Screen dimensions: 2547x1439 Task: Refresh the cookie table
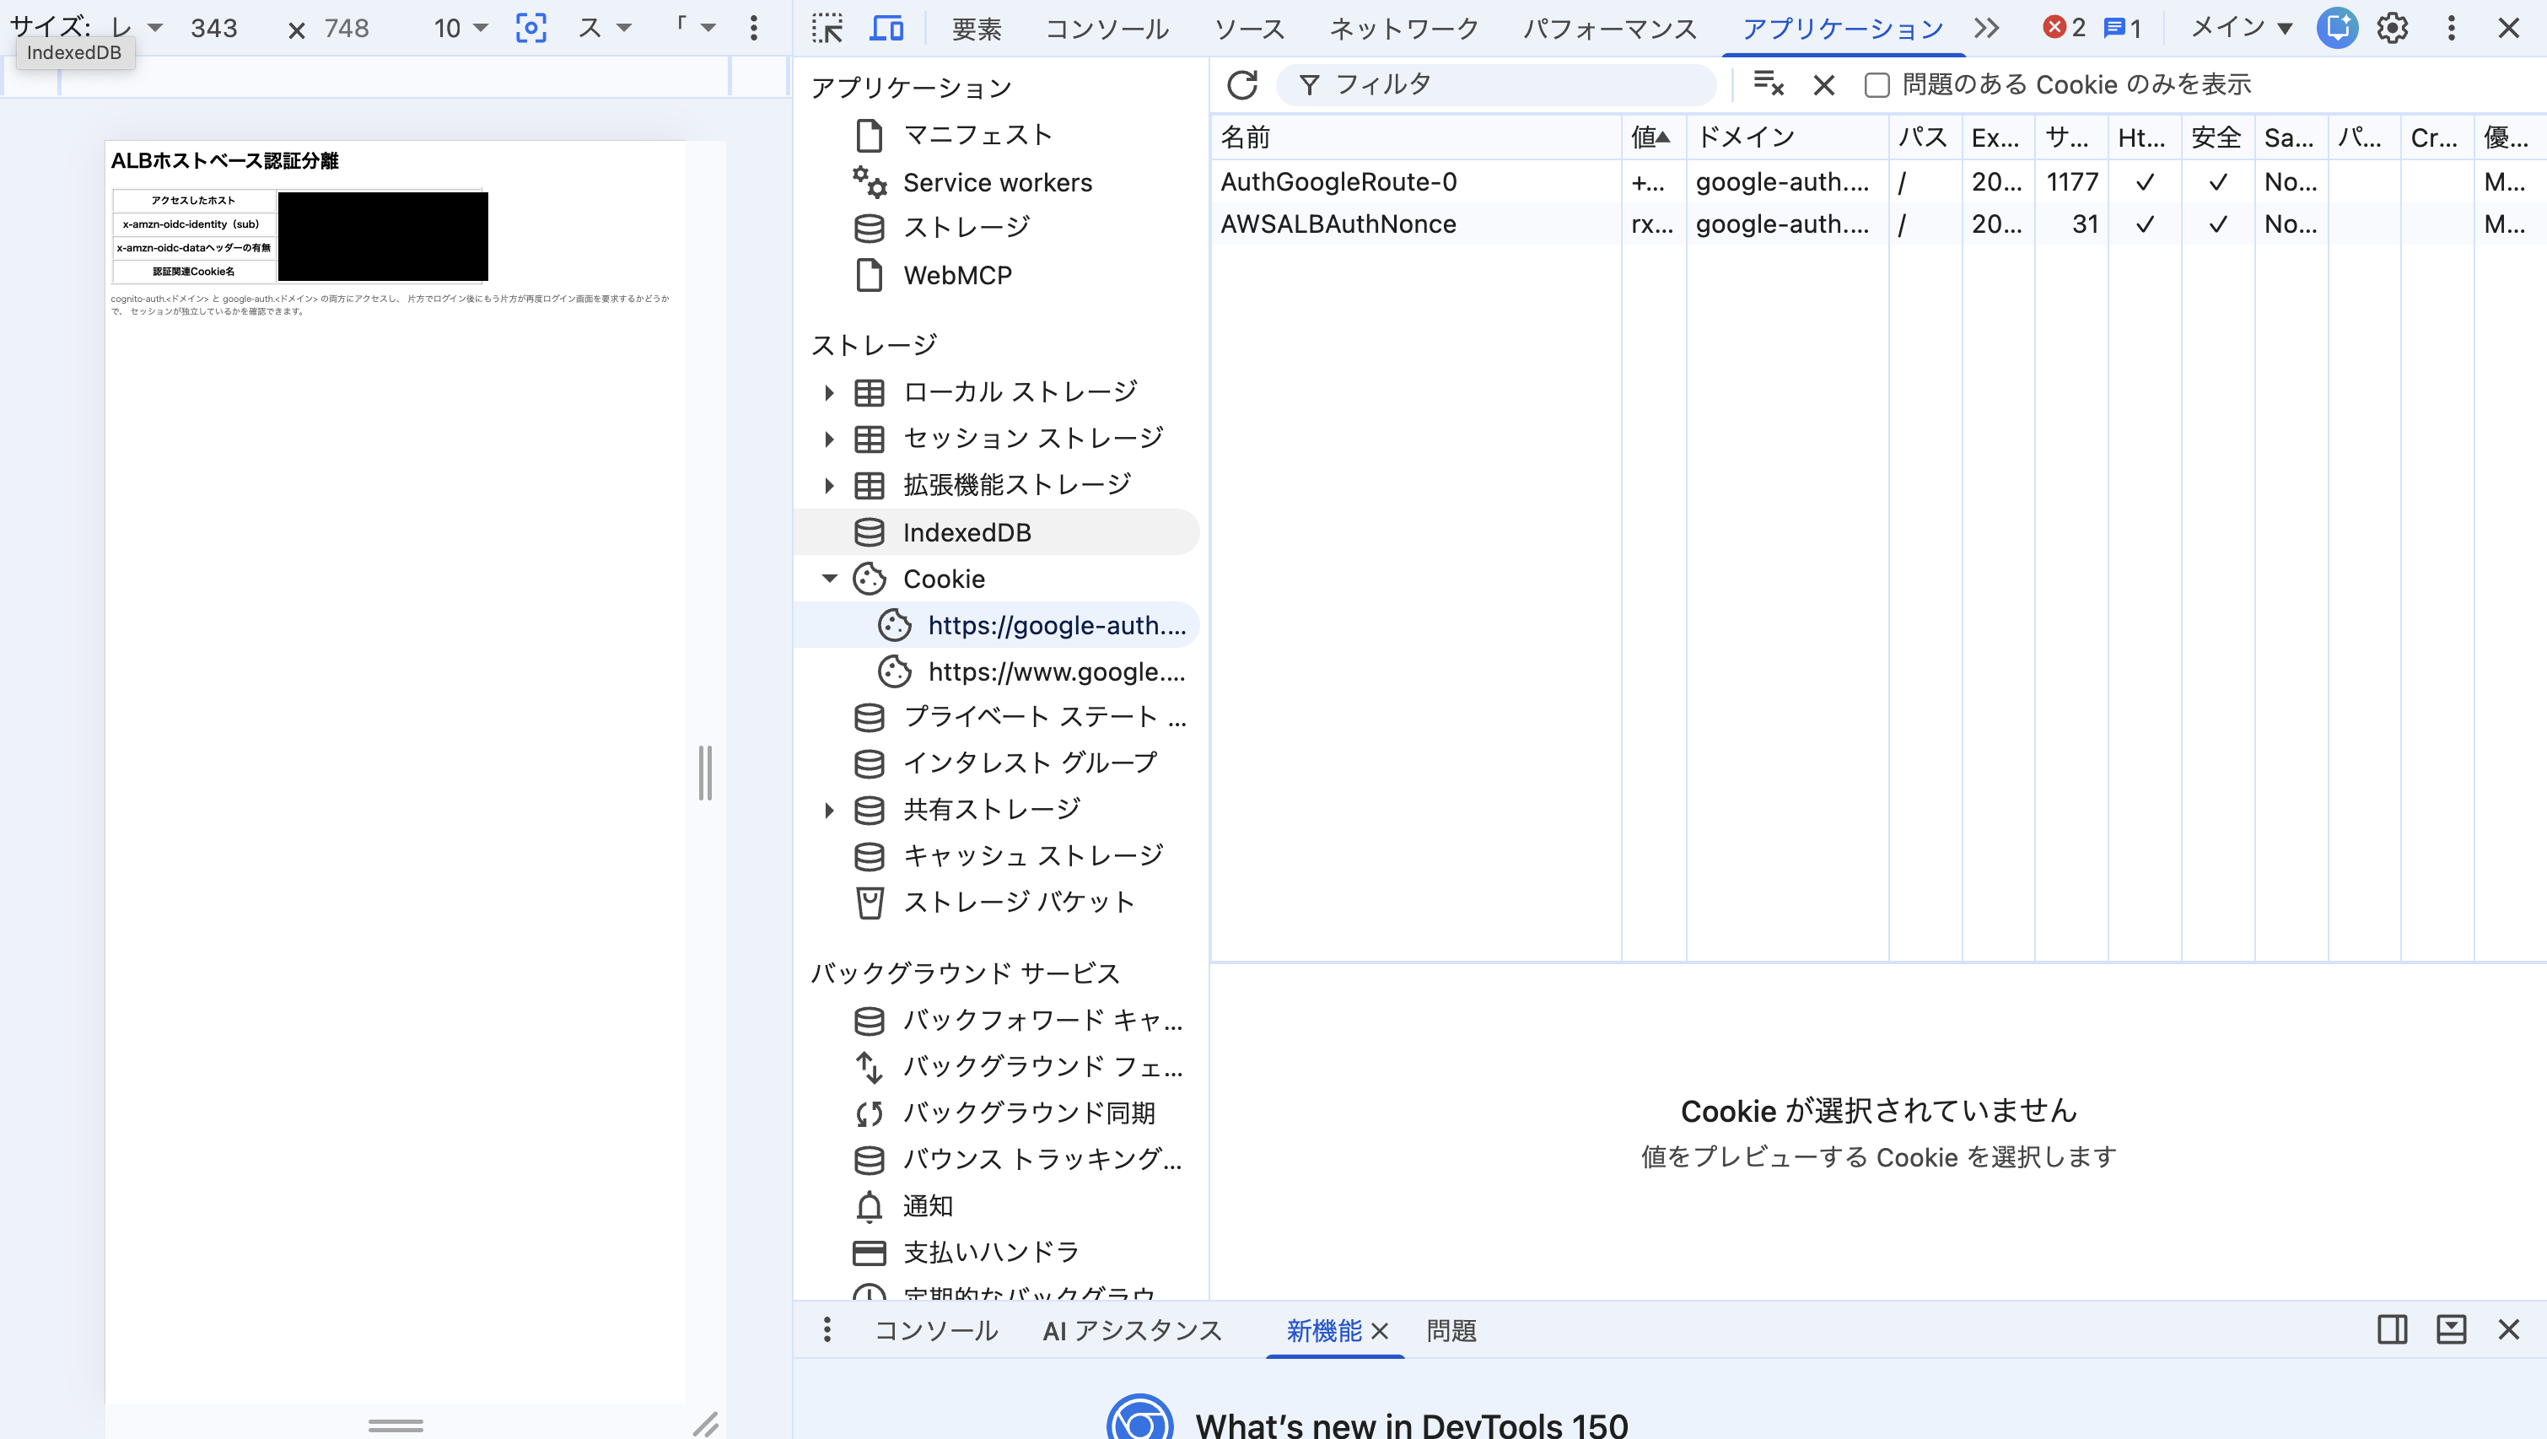[1241, 85]
